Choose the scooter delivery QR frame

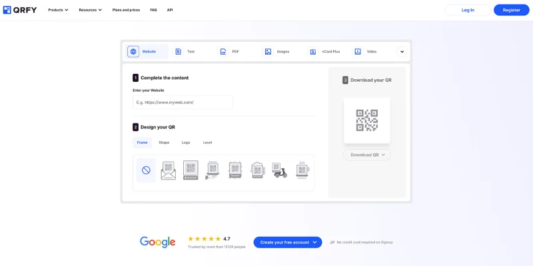pos(280,170)
